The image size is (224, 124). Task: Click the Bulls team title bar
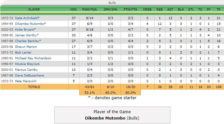point(112,3)
